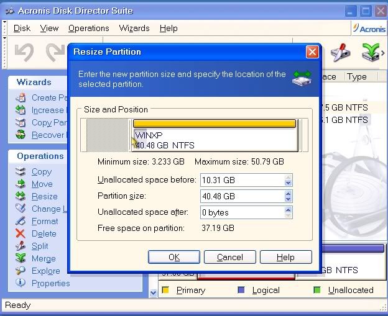
Task: Click the red X Delete icon
Action: 21,233
